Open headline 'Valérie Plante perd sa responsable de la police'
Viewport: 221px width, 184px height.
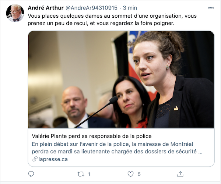point(92,136)
